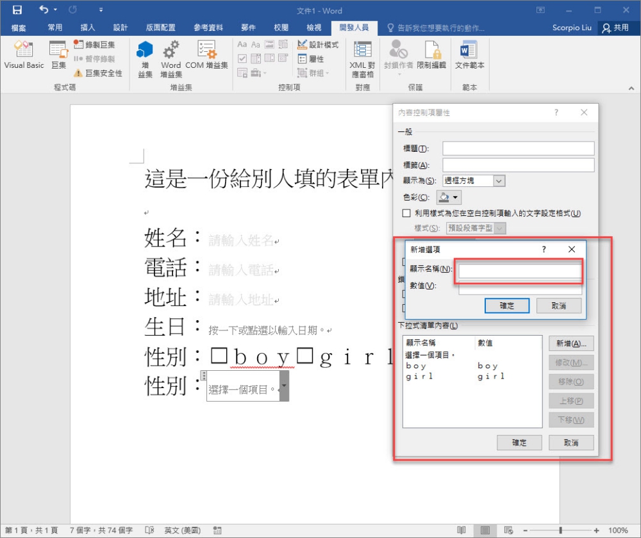Undo last action in quick access toolbar

(44, 10)
